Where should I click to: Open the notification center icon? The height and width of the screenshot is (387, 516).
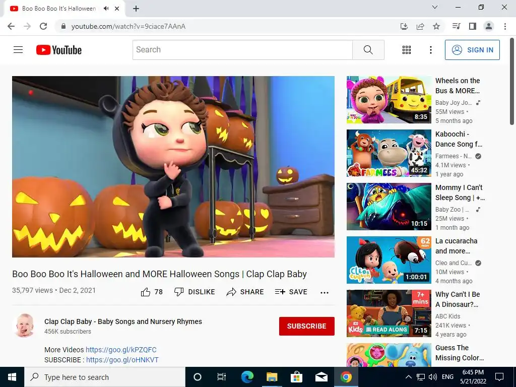click(x=499, y=377)
